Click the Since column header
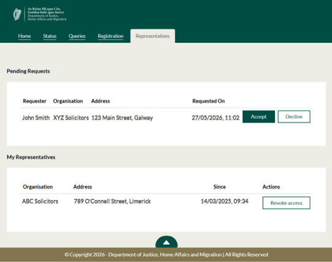This screenshot has height=262, width=332. pos(219,187)
